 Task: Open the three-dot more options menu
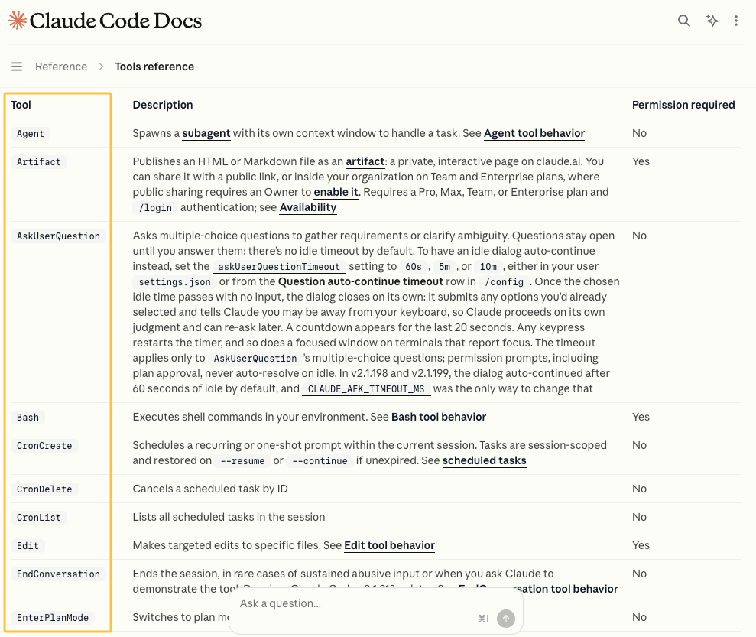(736, 20)
